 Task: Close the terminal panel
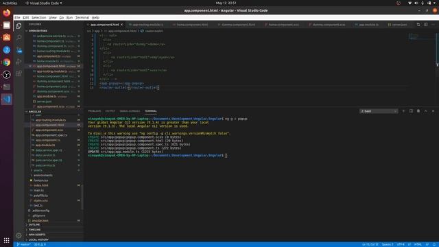[x=433, y=111]
